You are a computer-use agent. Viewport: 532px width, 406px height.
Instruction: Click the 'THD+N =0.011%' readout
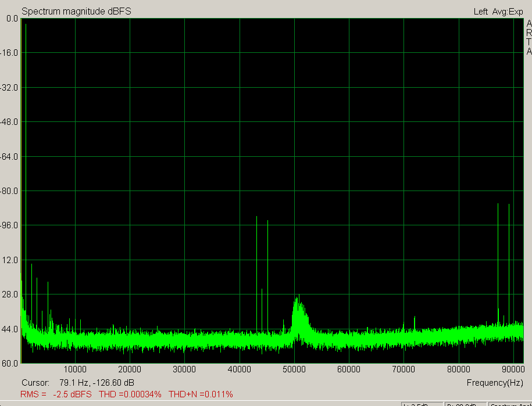click(201, 394)
